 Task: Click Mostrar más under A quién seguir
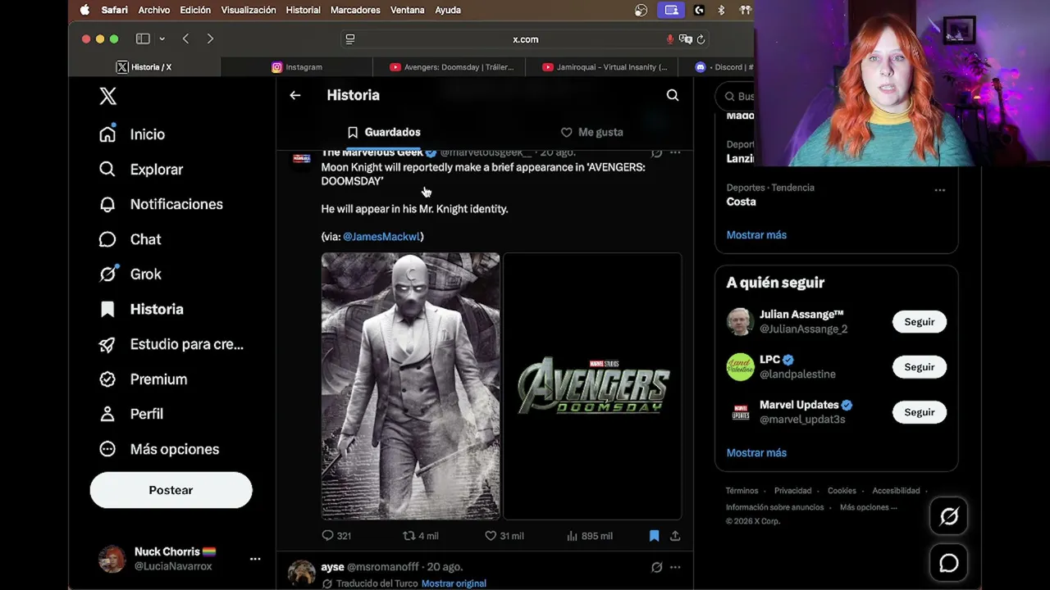756,453
